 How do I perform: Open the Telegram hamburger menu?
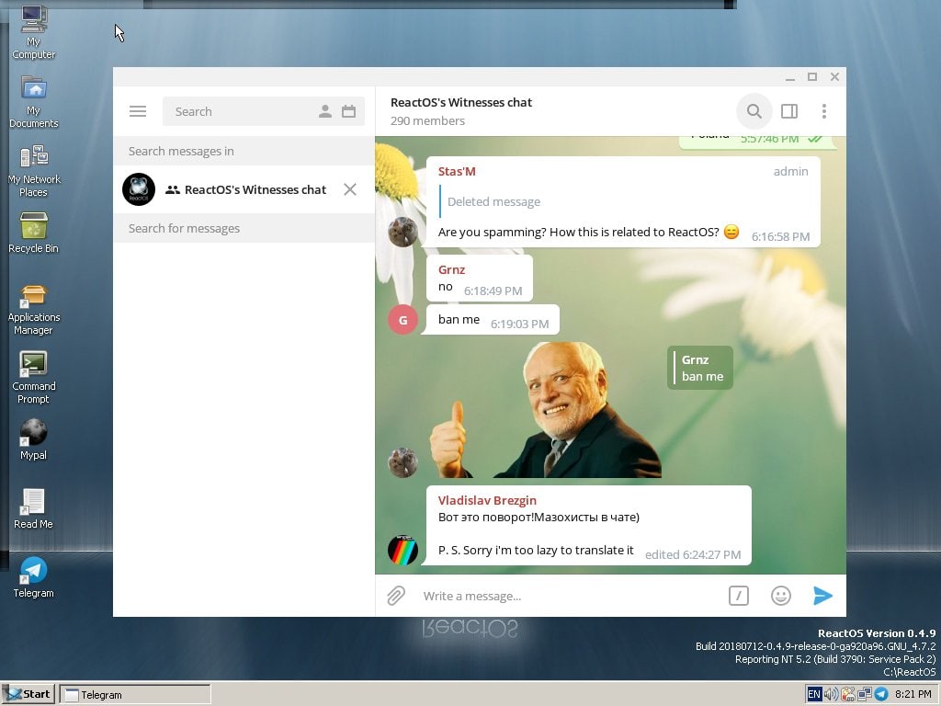click(x=138, y=111)
